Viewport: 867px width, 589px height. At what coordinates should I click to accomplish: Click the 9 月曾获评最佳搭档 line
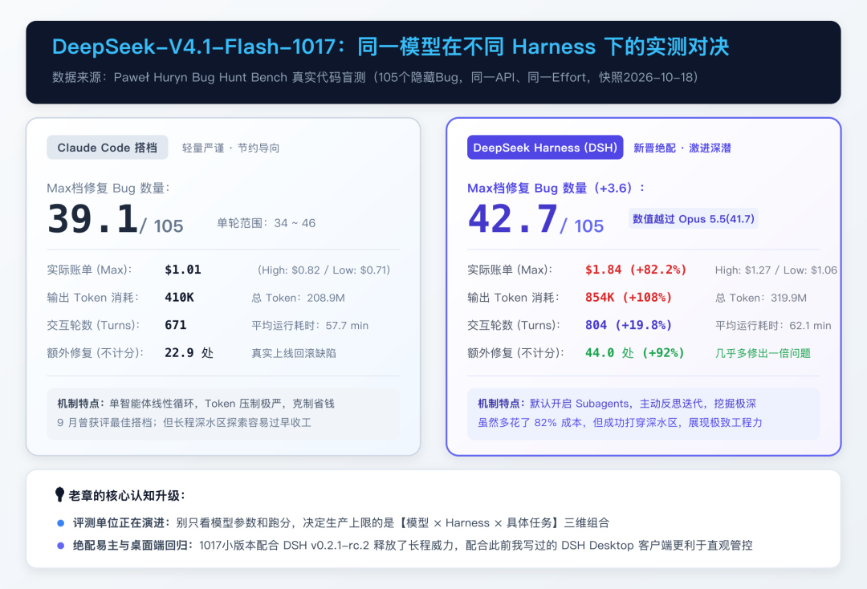click(184, 423)
